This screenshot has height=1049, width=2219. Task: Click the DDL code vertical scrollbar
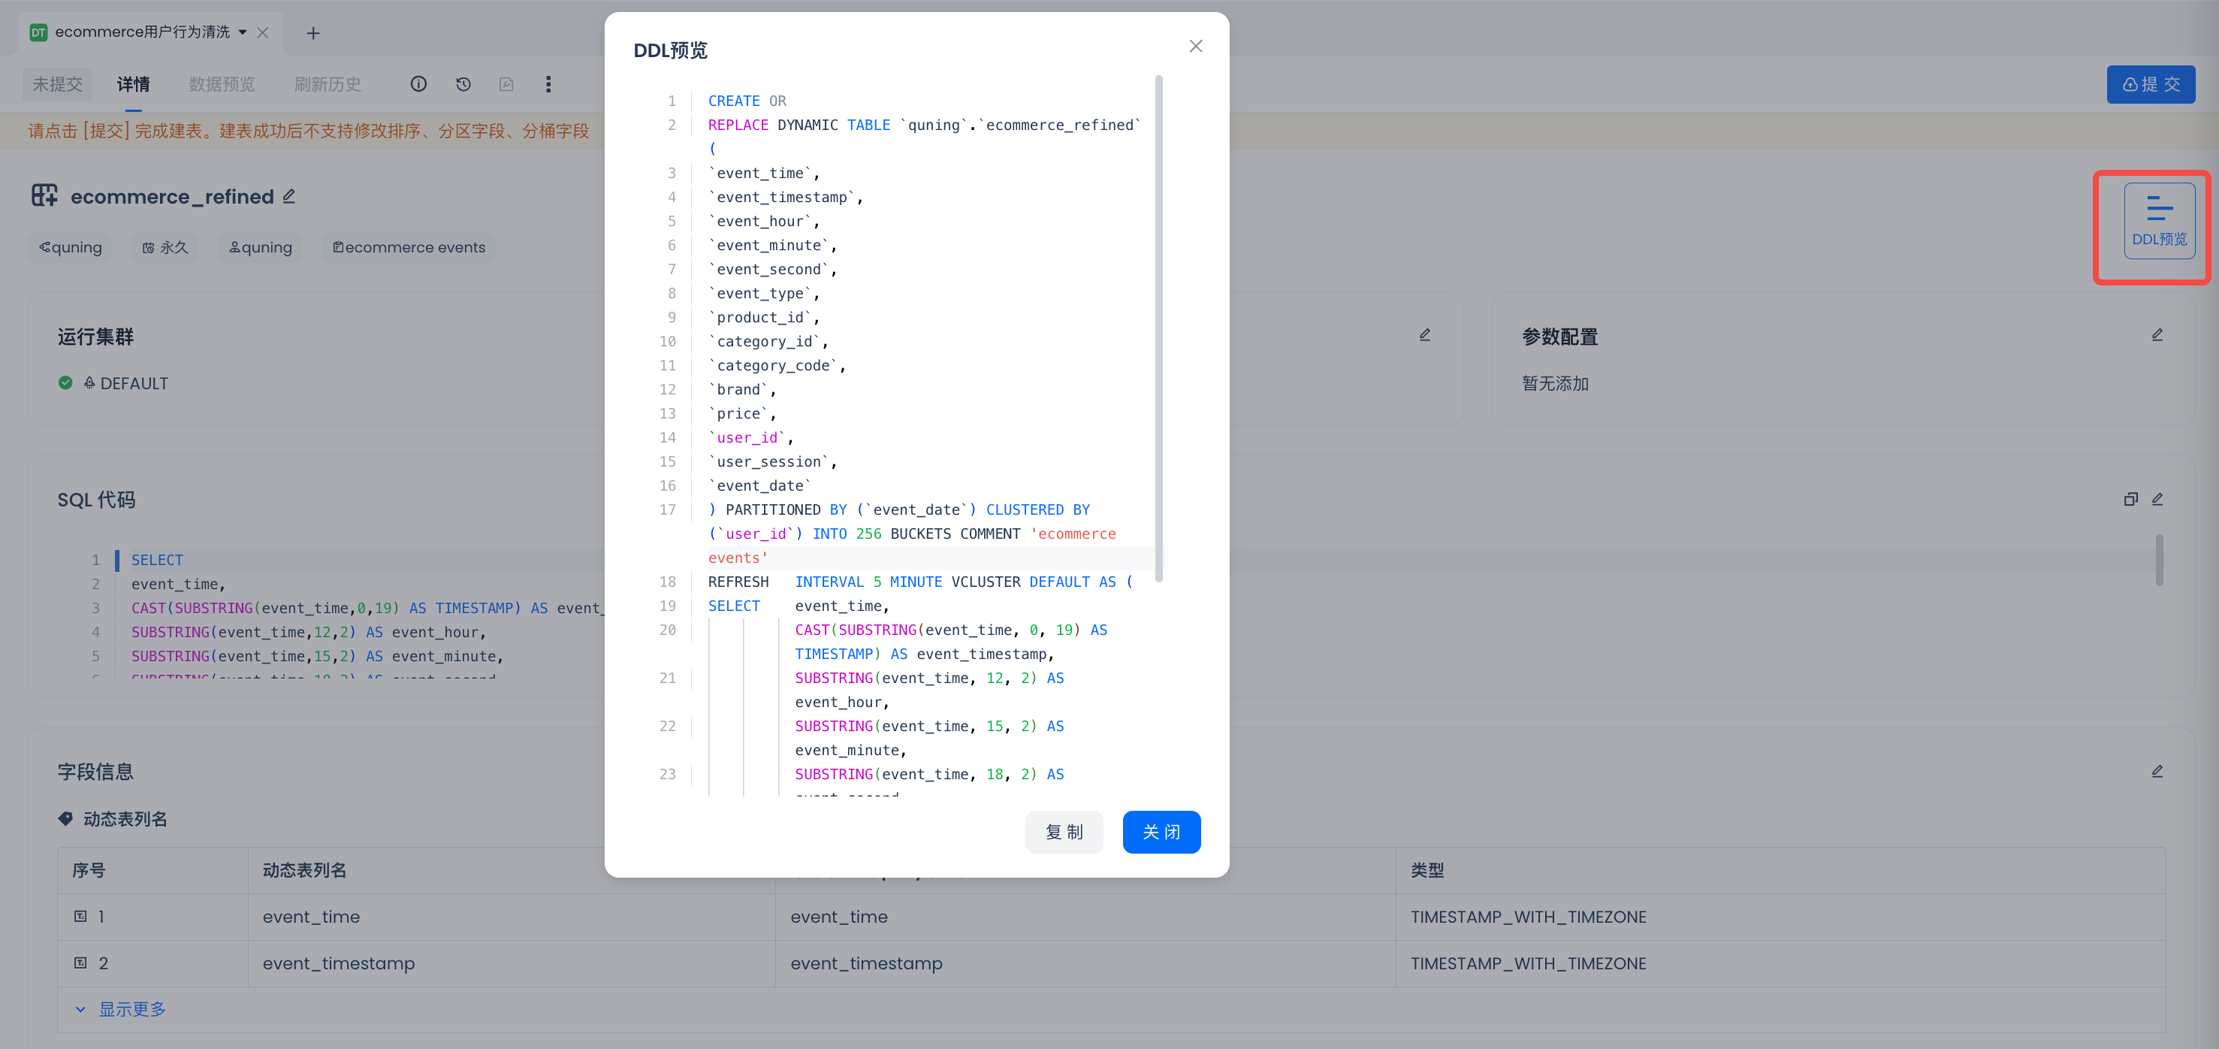[x=1158, y=328]
